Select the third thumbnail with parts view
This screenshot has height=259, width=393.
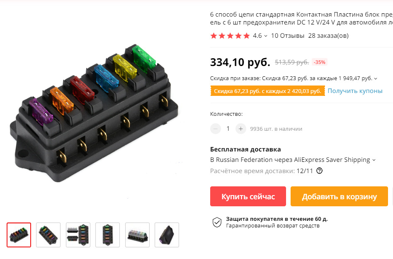[x=78, y=235]
